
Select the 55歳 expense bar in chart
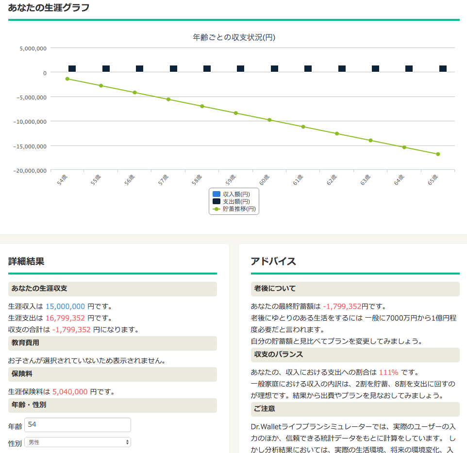coord(106,69)
